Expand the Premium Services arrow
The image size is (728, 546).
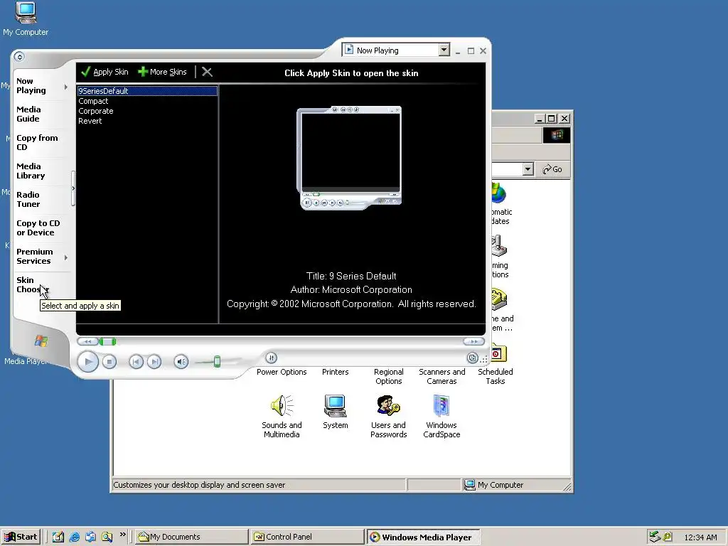pos(66,257)
